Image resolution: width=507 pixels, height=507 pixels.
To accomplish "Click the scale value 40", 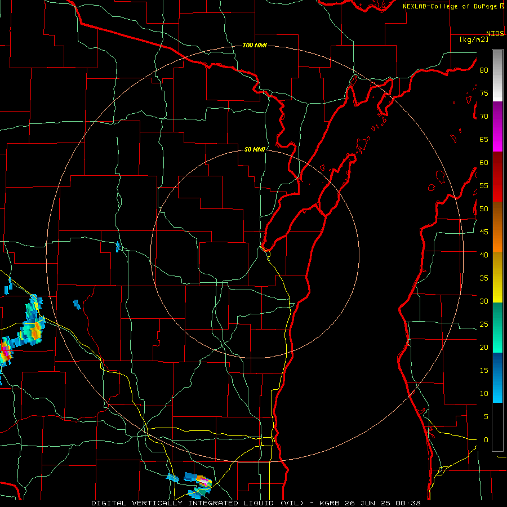I will point(484,255).
